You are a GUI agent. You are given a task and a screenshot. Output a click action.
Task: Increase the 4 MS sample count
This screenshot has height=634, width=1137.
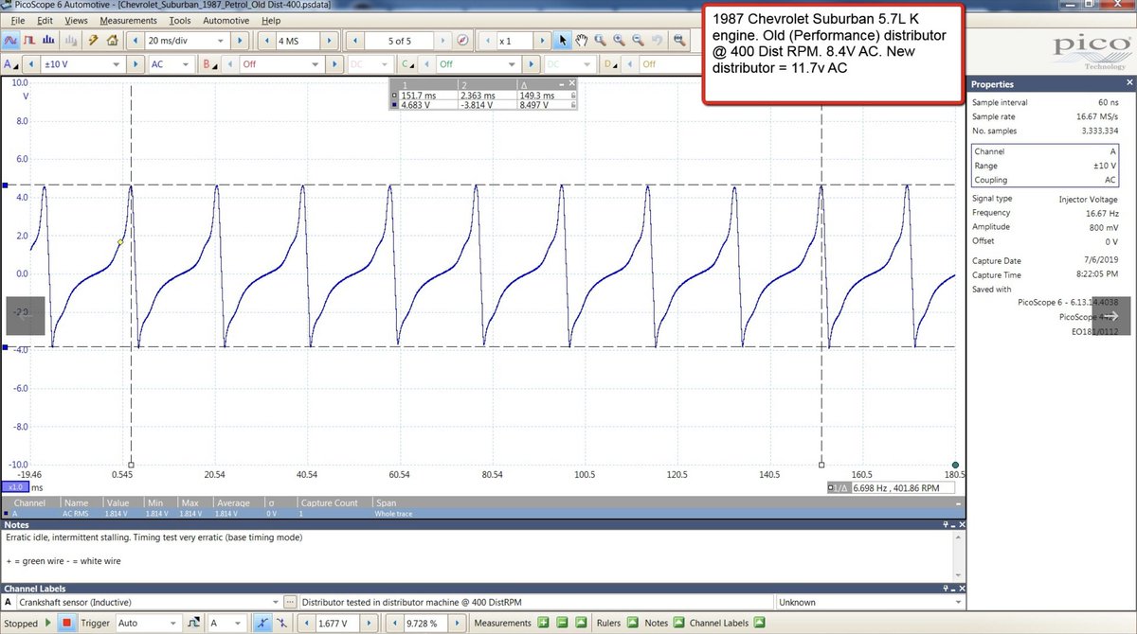(x=330, y=41)
